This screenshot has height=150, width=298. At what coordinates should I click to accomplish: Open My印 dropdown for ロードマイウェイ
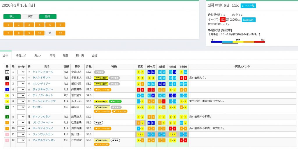pyautogui.click(x=21, y=128)
